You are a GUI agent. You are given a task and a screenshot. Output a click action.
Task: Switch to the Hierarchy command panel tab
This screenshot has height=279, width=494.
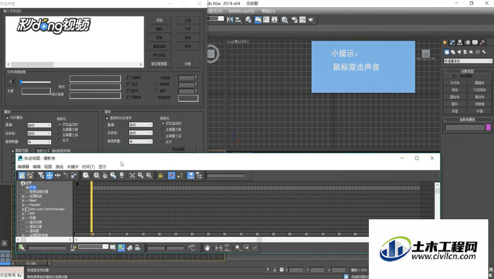tap(460, 42)
